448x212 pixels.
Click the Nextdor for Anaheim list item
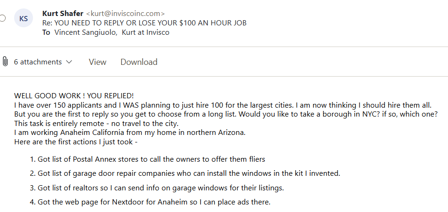point(154,202)
